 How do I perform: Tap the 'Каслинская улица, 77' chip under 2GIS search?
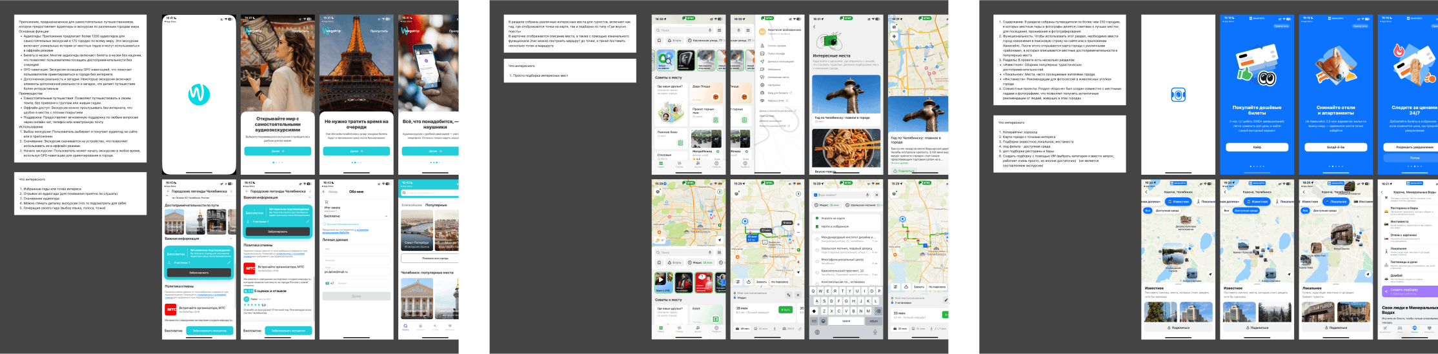[705, 40]
